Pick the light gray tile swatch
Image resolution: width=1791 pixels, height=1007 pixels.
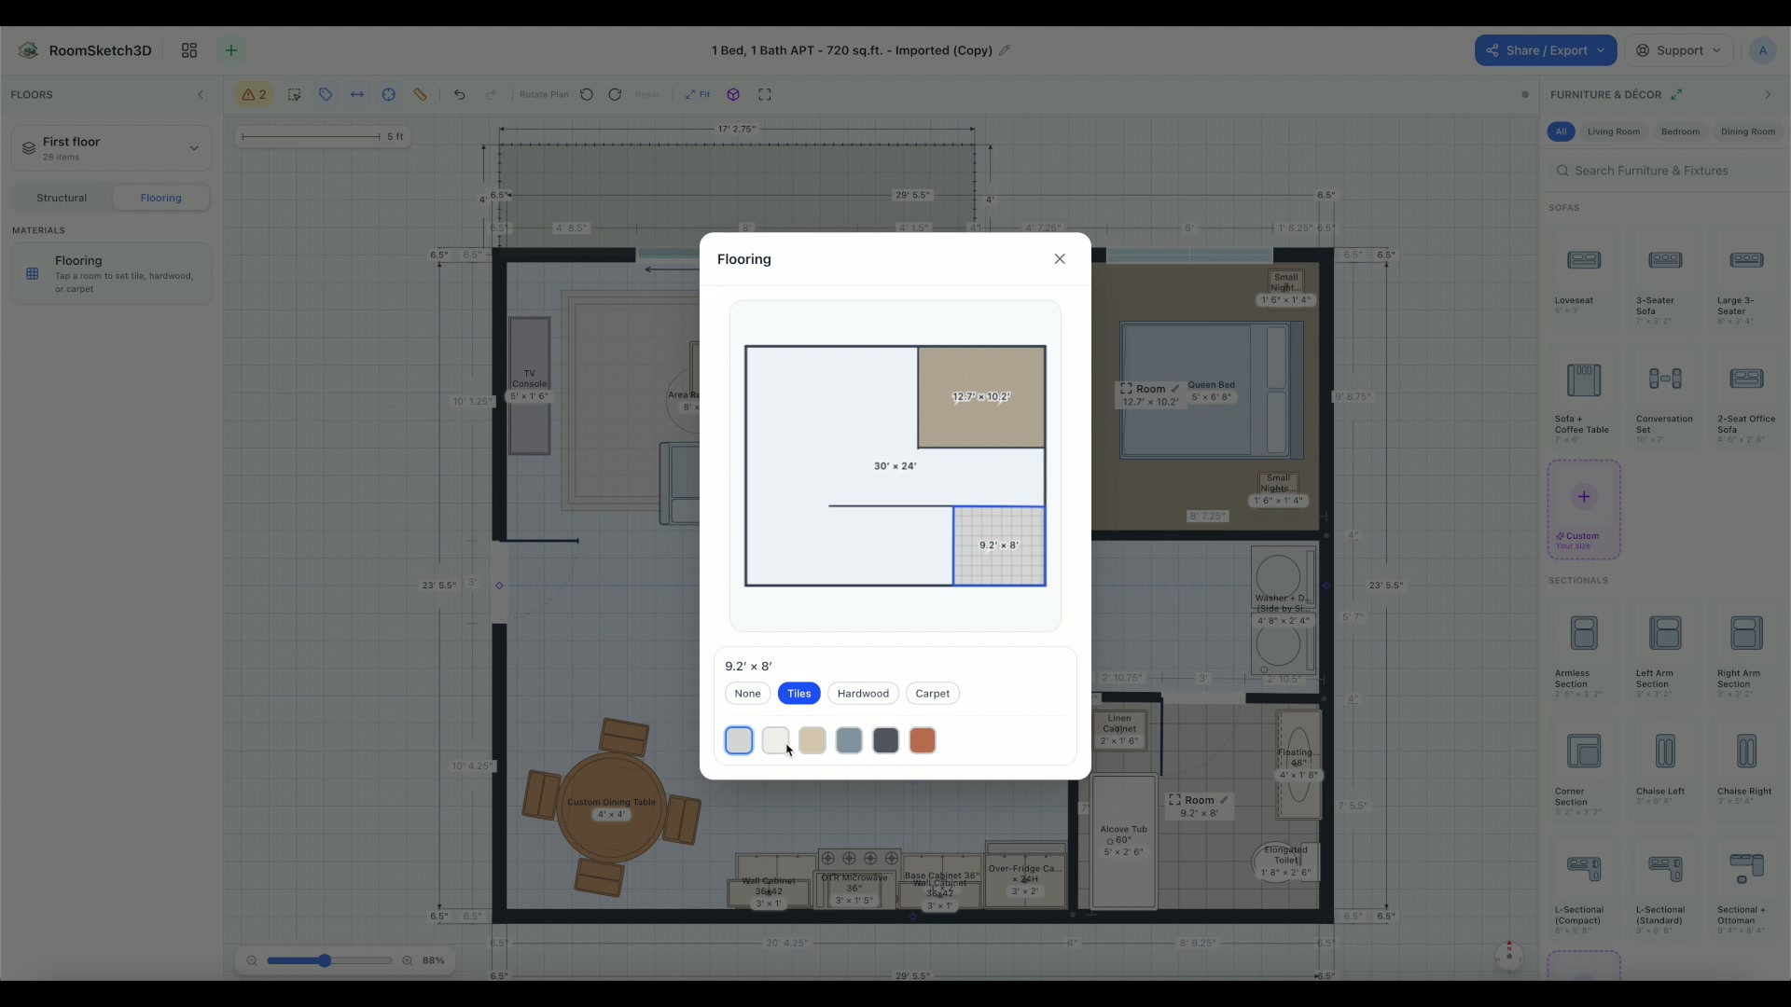[739, 740]
